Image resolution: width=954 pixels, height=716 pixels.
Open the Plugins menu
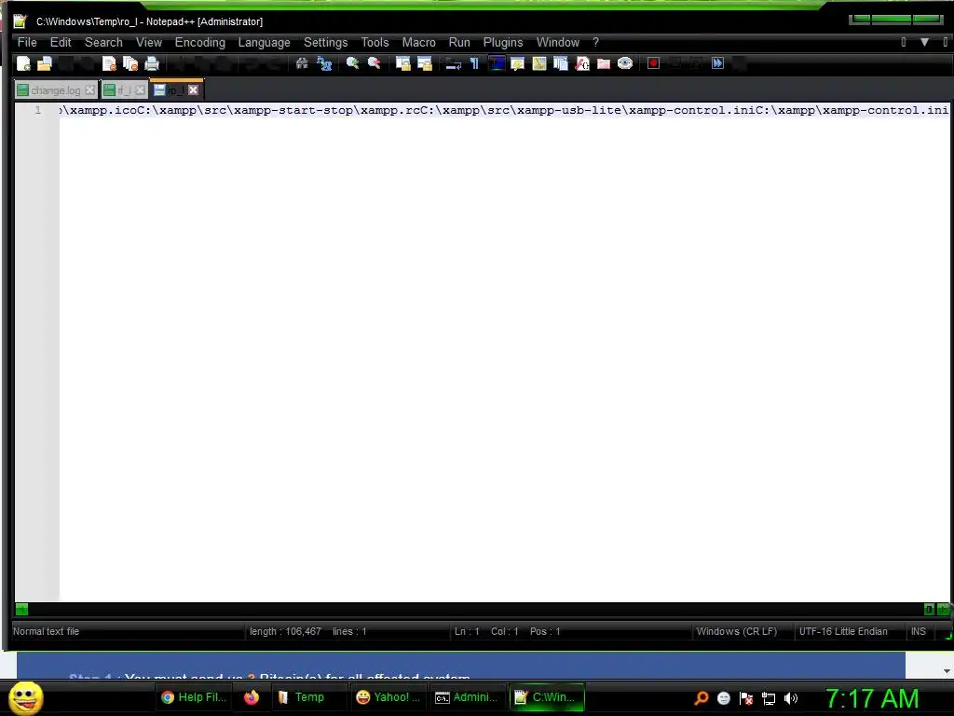pos(503,43)
